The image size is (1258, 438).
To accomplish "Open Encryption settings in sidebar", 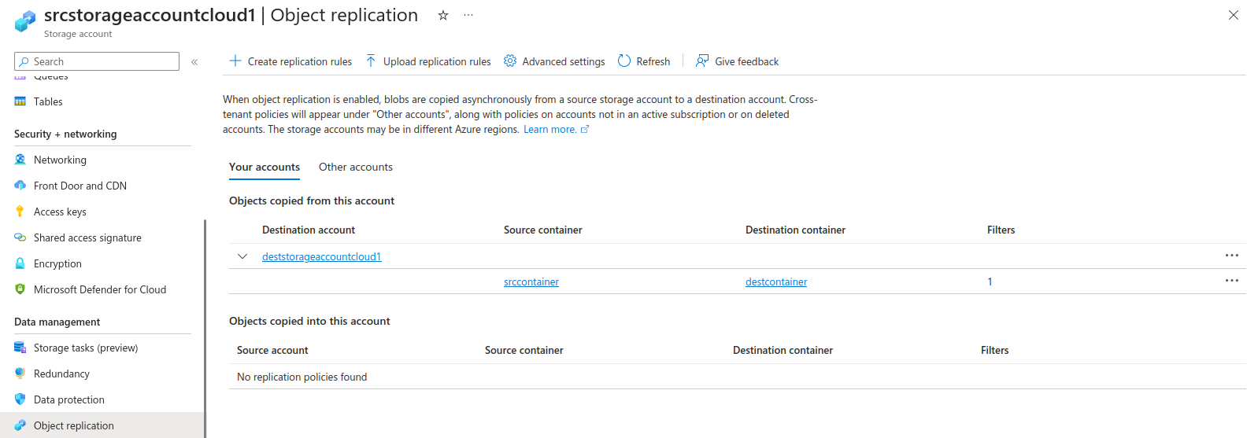I will click(57, 263).
